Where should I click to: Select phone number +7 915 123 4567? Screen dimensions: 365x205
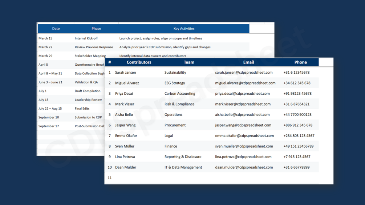[x=297, y=157]
